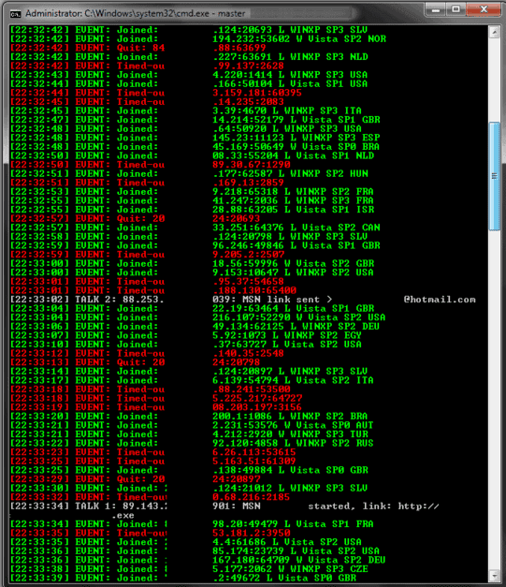The width and height of the screenshot is (506, 587).
Task: Click the text "started, link: http://"
Action: point(374,506)
